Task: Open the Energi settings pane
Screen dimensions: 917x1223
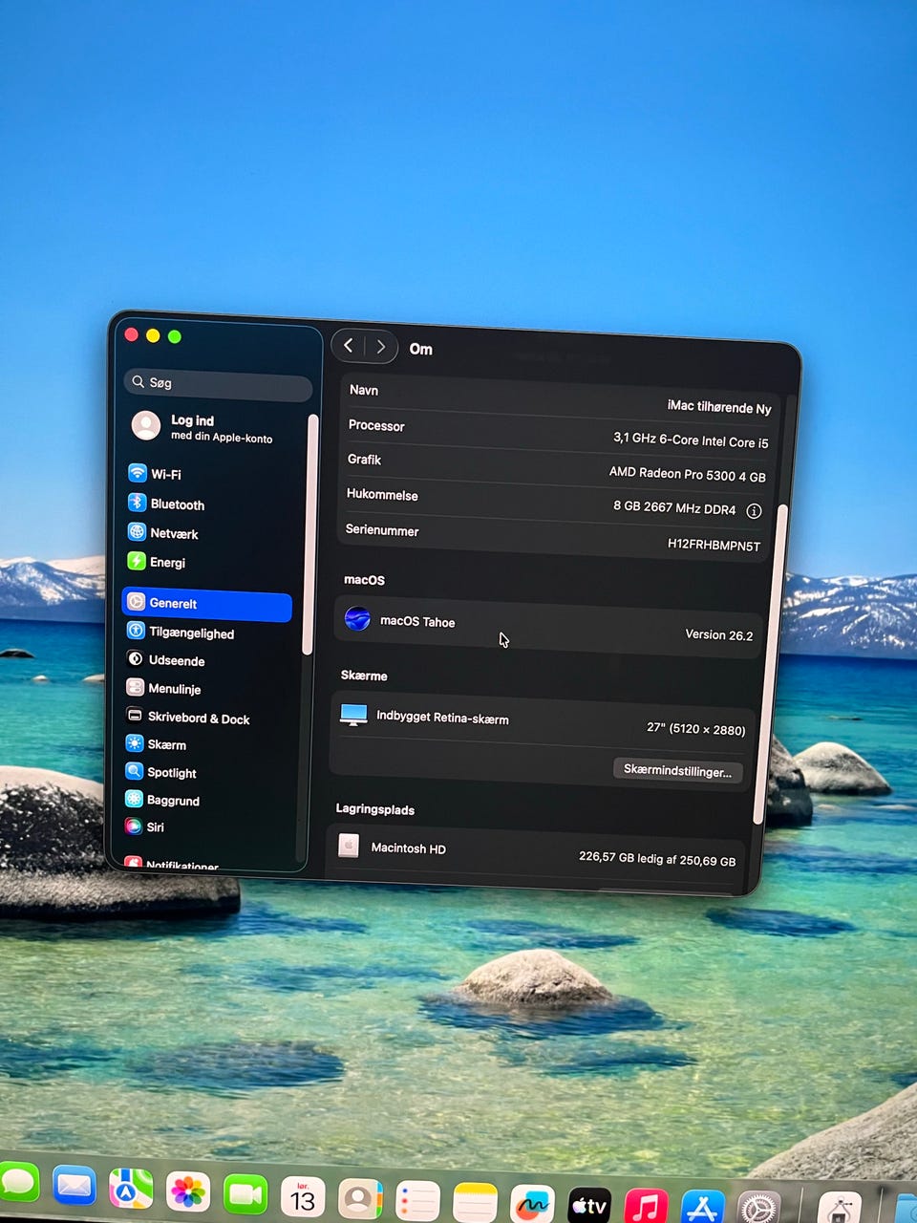Action: click(x=157, y=562)
